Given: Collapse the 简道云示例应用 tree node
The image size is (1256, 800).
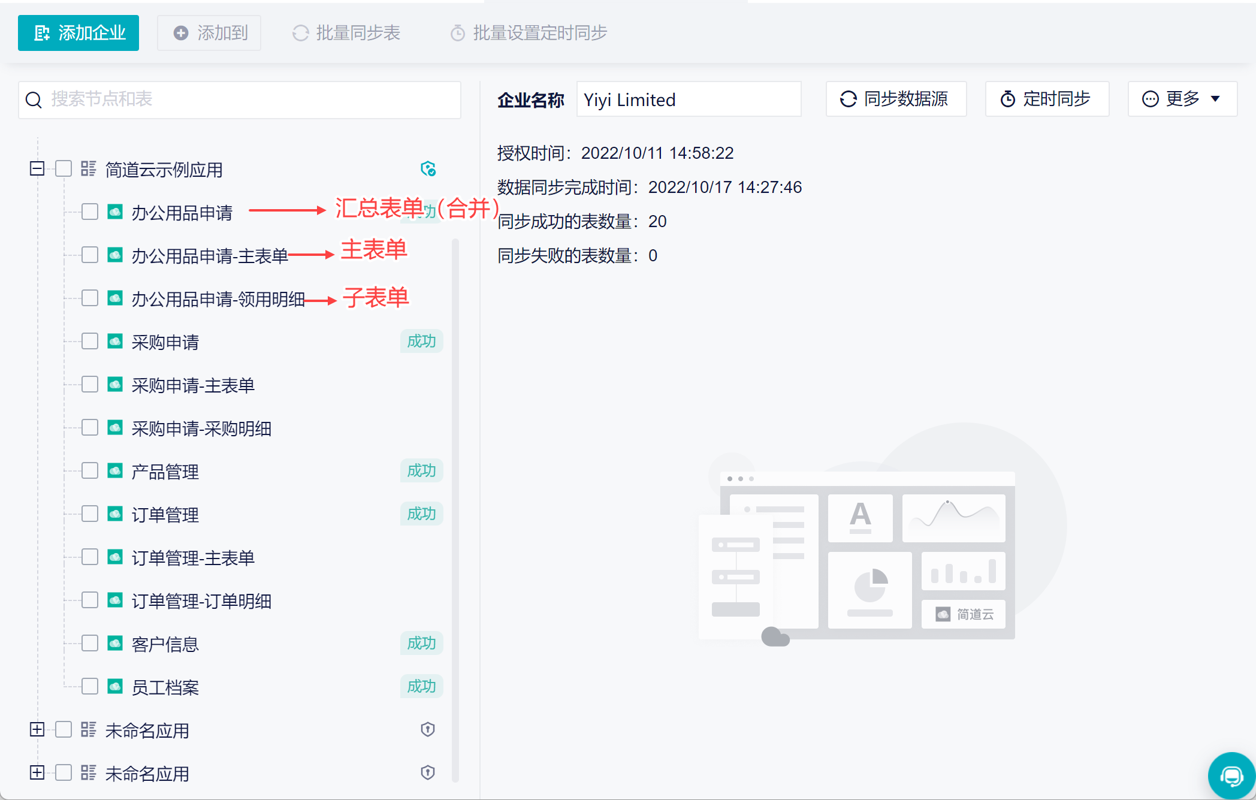Looking at the screenshot, I should (37, 169).
